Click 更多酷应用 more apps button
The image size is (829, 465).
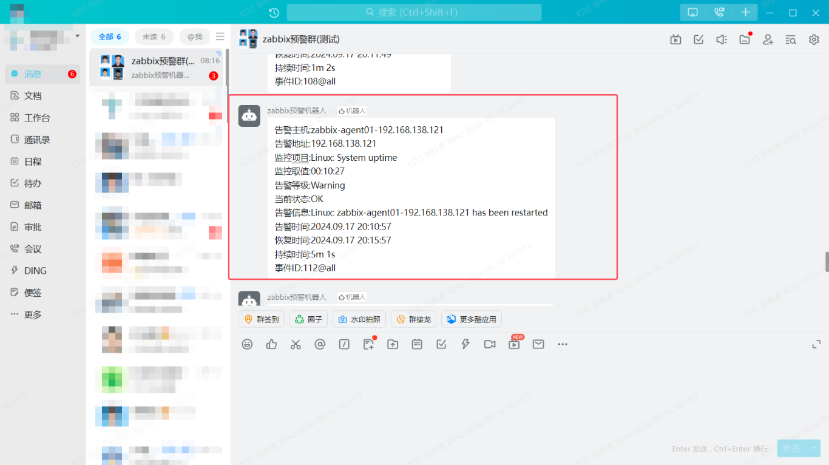pyautogui.click(x=472, y=319)
